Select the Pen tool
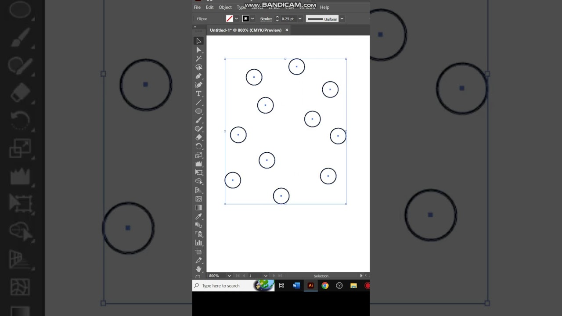 point(198,76)
